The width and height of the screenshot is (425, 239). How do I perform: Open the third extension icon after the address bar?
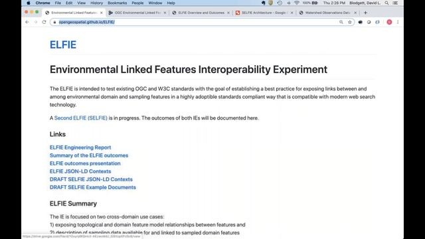377,22
